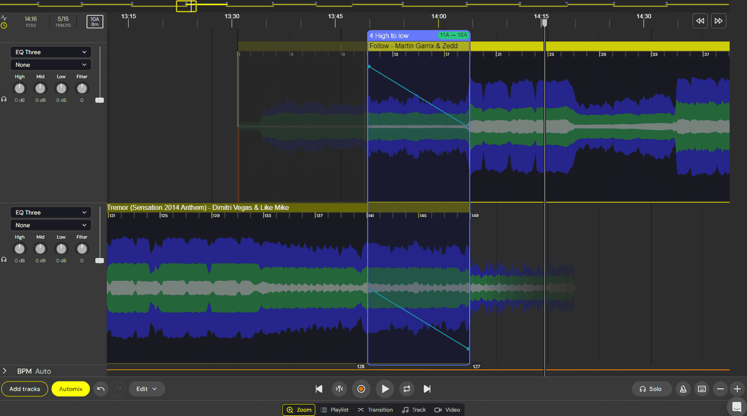Image resolution: width=747 pixels, height=416 pixels.
Task: Open the EQ Three effect dropdown
Action: coord(50,52)
